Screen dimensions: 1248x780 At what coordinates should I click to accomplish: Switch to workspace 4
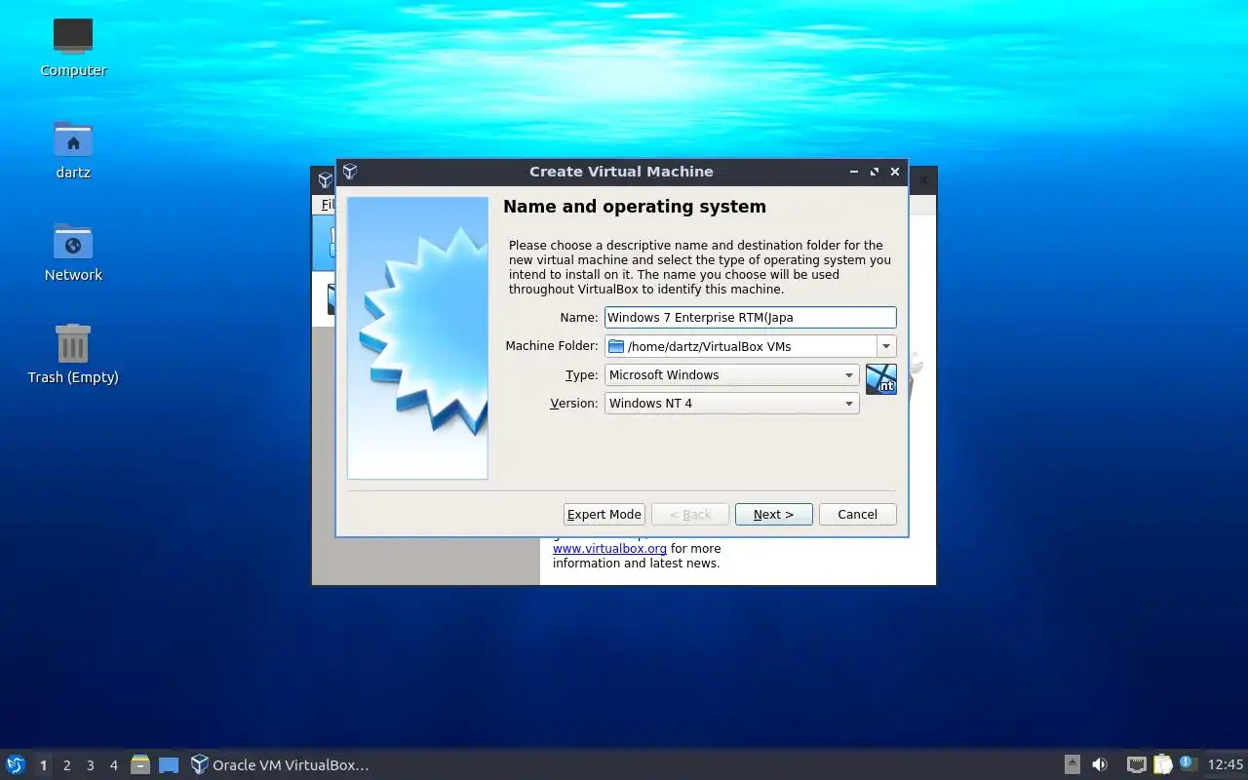(x=113, y=765)
